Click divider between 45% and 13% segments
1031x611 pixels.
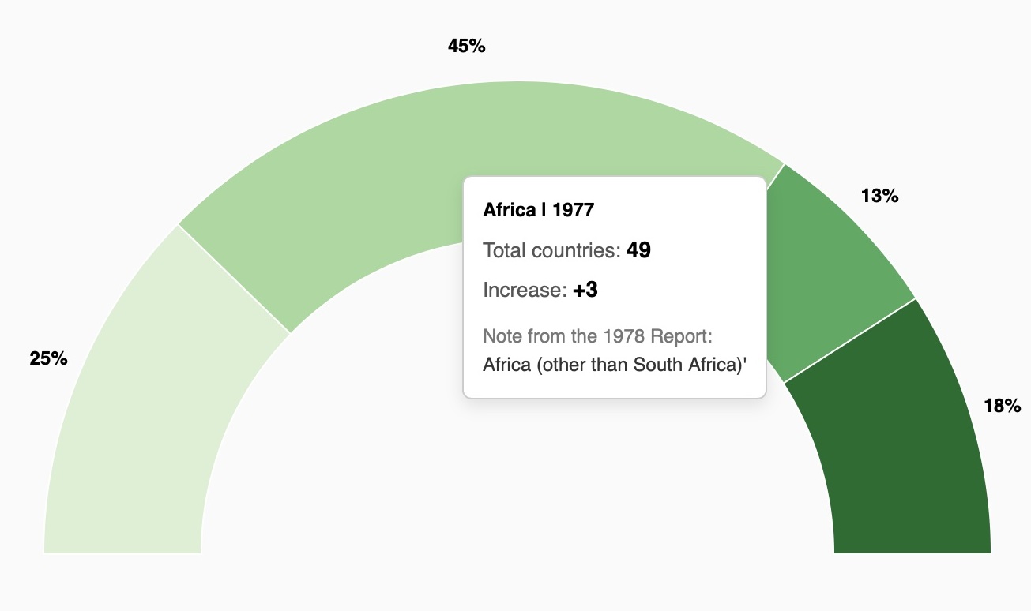point(775,171)
